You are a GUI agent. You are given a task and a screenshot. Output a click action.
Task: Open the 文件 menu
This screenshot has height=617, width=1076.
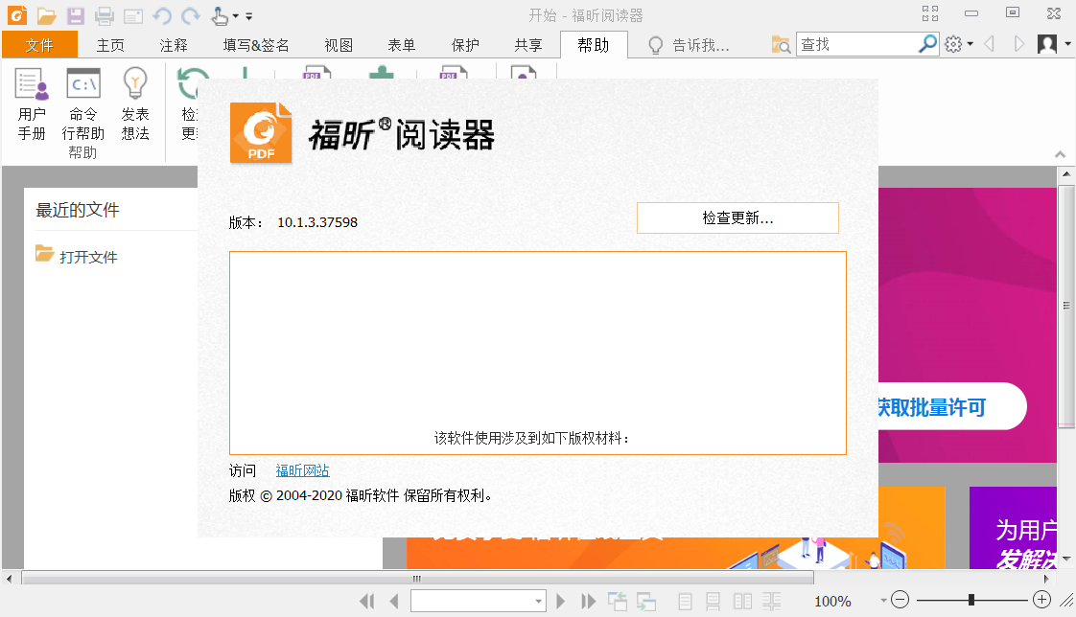point(39,45)
